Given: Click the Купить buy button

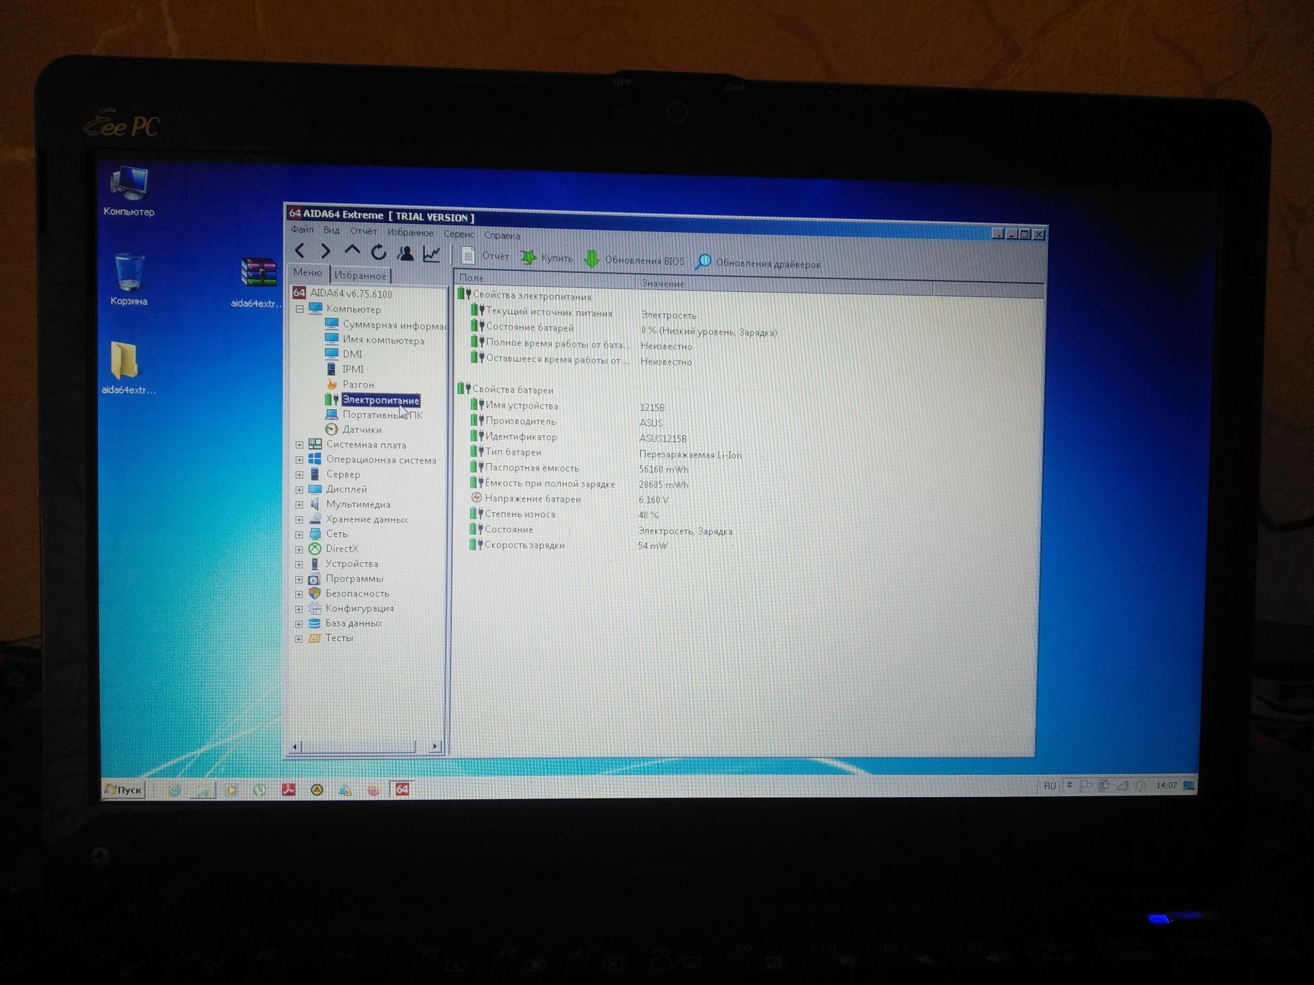Looking at the screenshot, I should click(547, 257).
